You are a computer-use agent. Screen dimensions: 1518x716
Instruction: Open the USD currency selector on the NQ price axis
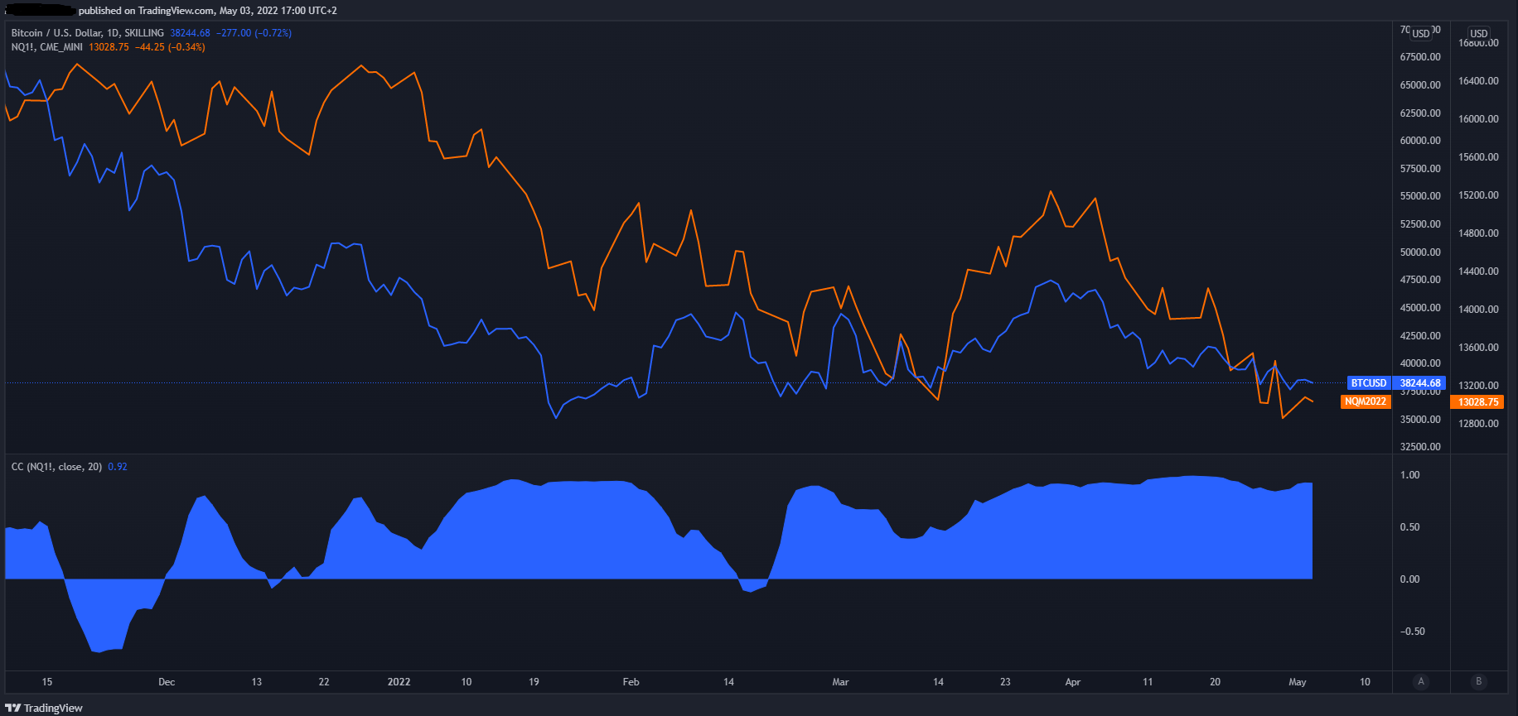tap(1479, 33)
